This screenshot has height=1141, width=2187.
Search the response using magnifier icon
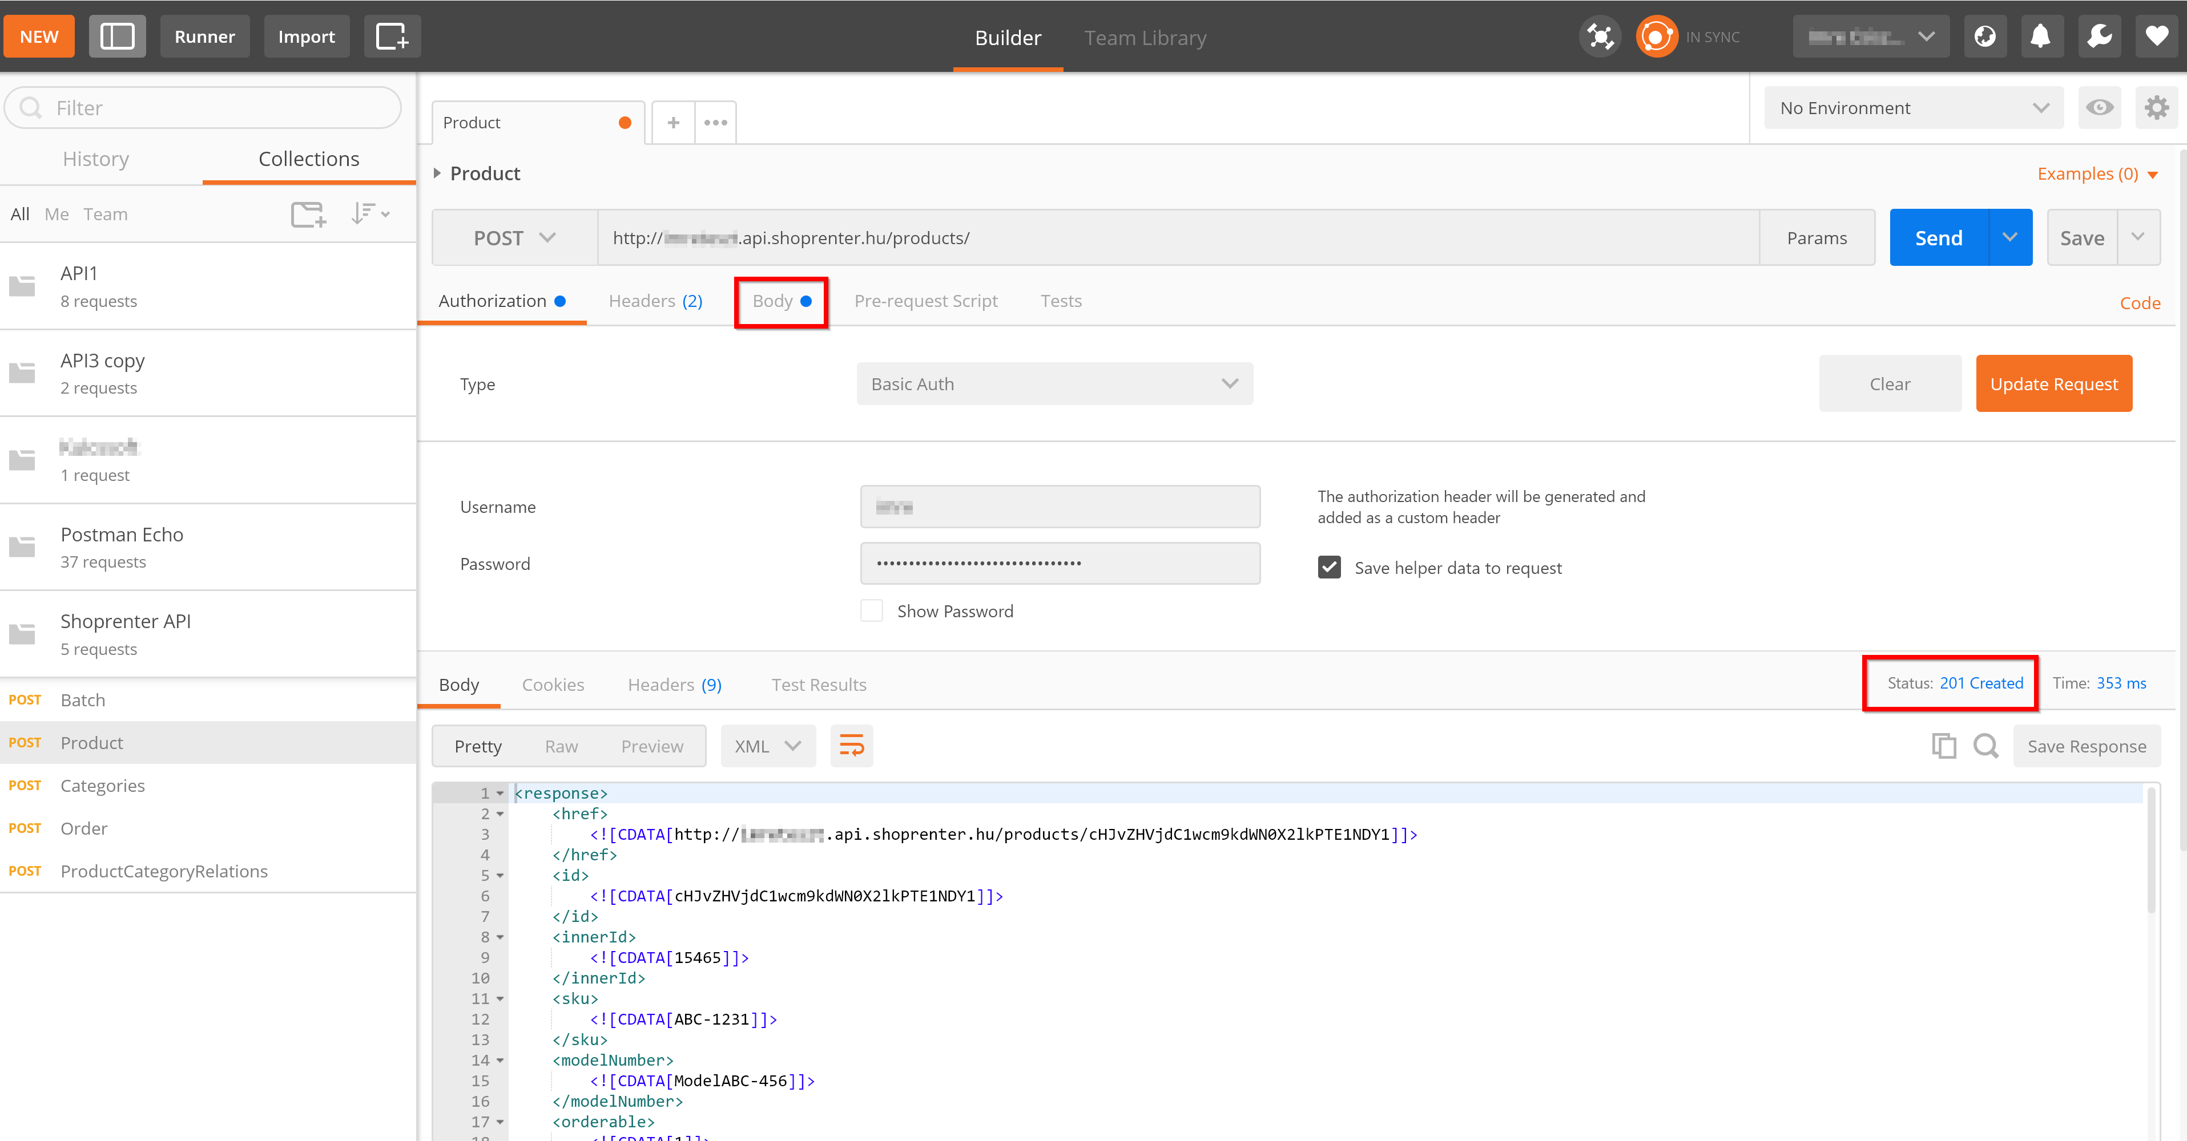pos(1986,746)
